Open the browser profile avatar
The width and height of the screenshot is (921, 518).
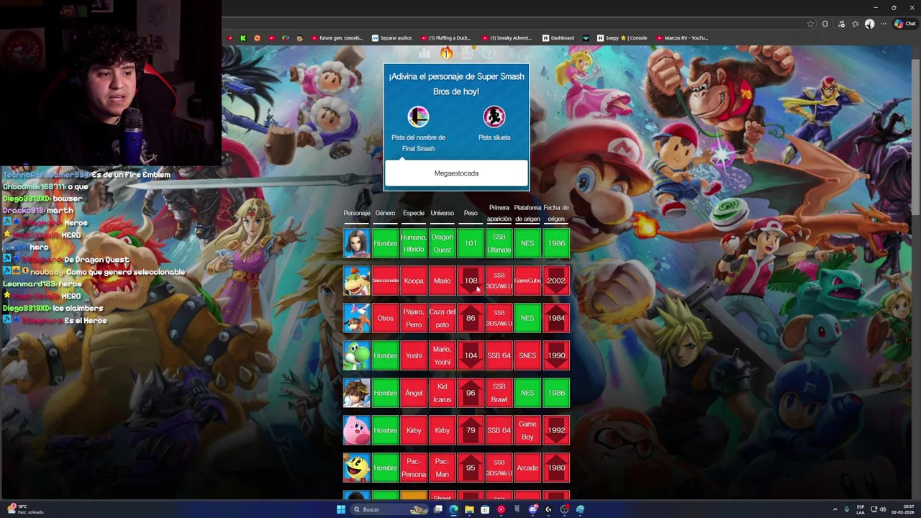(869, 24)
